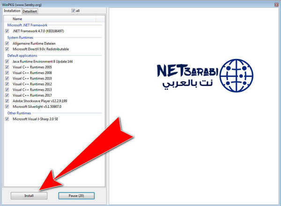281x206 pixels.
Task: Toggle Microsoft DirectX 9.0c Redistributable checkbox
Action: tap(7, 49)
